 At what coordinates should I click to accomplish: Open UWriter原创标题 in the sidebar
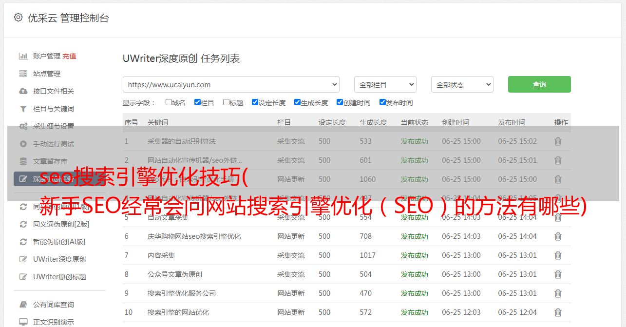click(59, 277)
